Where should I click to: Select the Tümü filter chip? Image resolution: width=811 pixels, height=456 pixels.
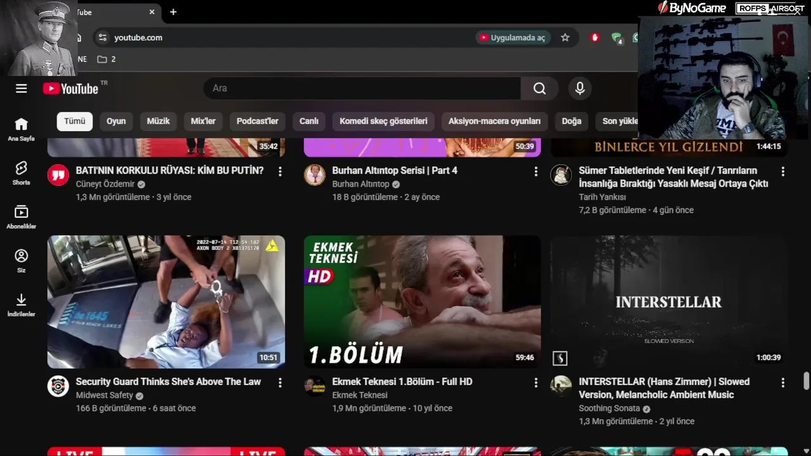pos(75,121)
